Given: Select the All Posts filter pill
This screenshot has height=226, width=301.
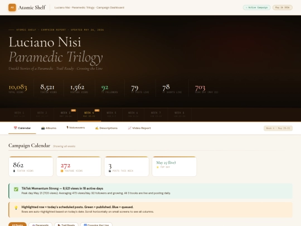Looking at the screenshot, I should 17,225.
